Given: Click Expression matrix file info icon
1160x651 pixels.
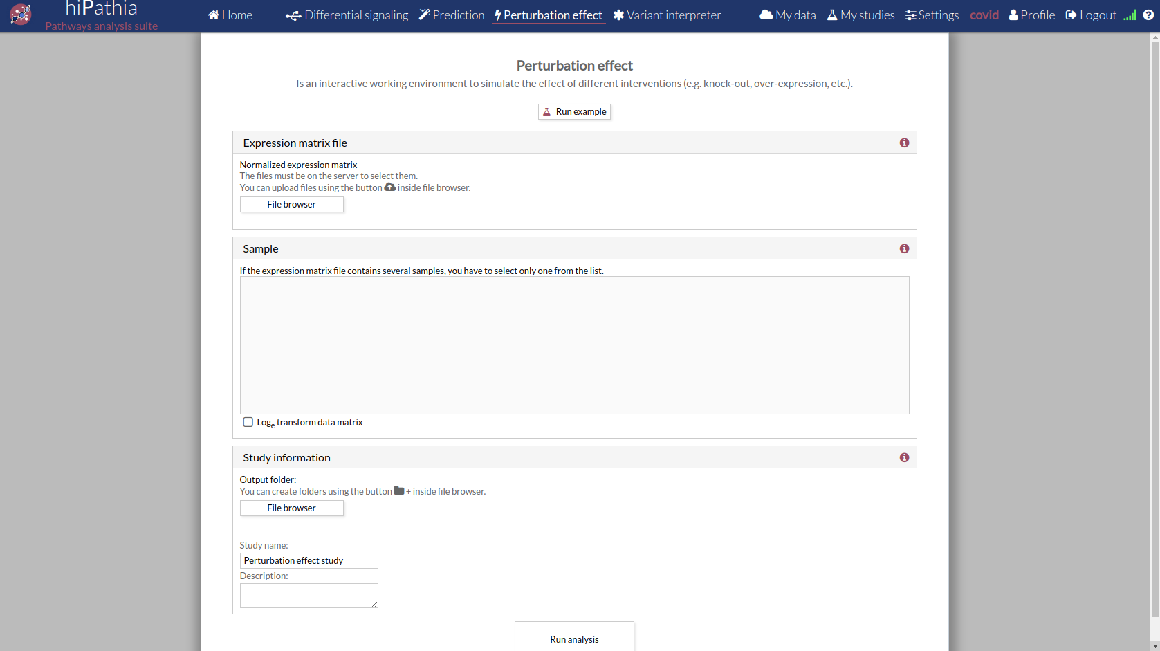Looking at the screenshot, I should 904,143.
